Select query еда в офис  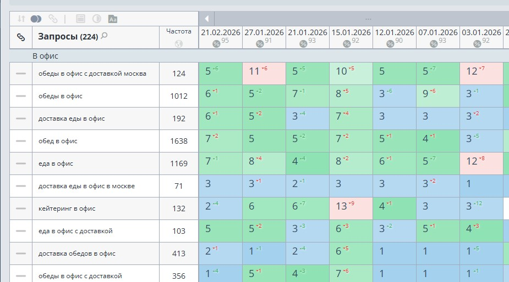56,163
